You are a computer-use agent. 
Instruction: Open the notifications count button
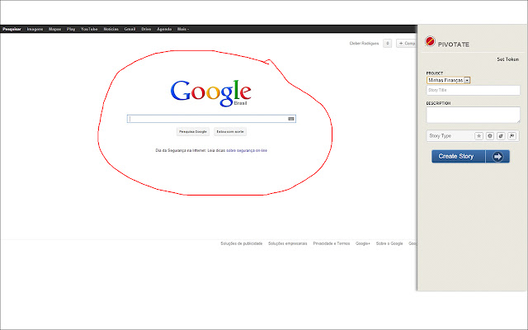pos(387,44)
